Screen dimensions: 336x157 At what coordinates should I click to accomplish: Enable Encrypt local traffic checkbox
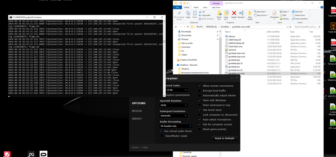pyautogui.click(x=200, y=91)
